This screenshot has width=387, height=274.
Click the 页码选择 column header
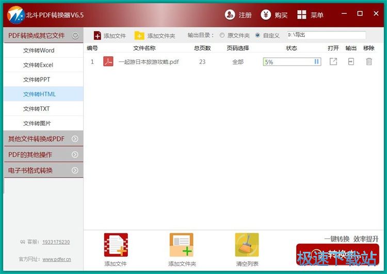point(238,48)
